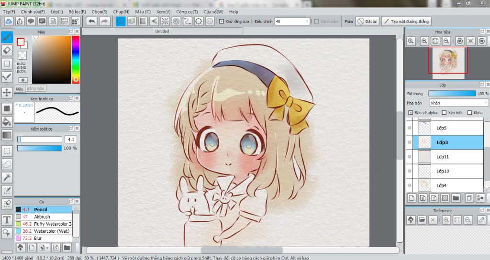Viewport: 490px width, 260px height.
Task: Select the Select Eraser tool
Action: [x=7, y=204]
